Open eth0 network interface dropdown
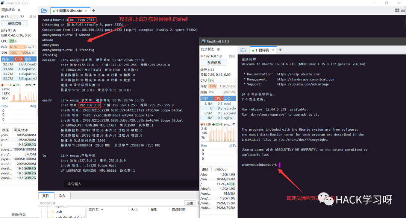 tap(30, 85)
